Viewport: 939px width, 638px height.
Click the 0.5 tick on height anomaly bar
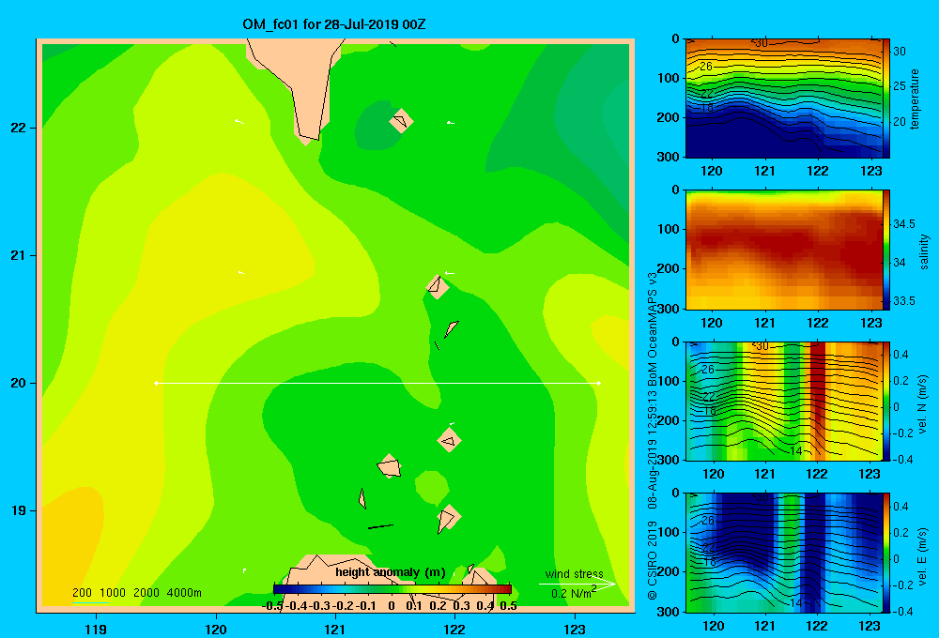(x=508, y=606)
